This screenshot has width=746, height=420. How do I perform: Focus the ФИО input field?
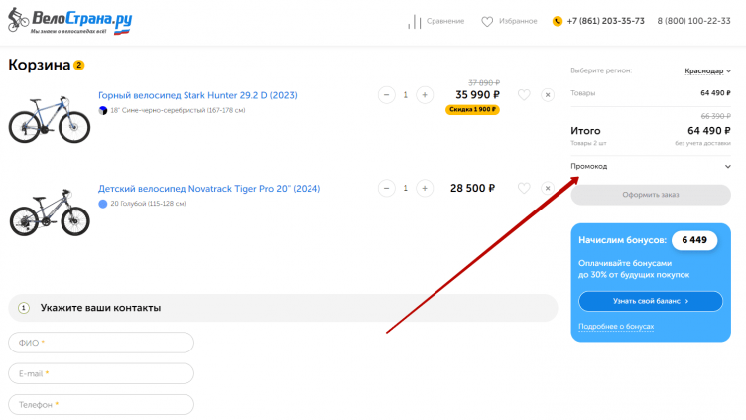(x=101, y=343)
